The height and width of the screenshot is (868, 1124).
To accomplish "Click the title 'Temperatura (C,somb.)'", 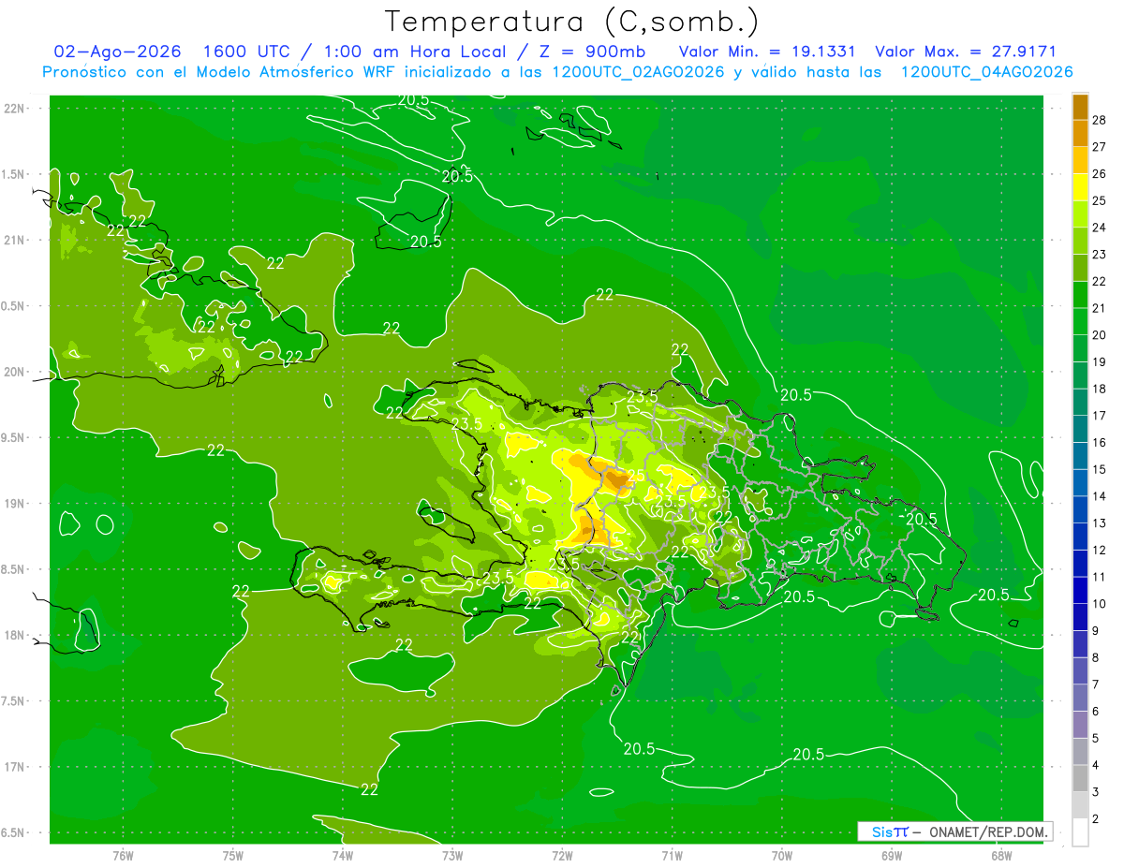I will pos(571,22).
